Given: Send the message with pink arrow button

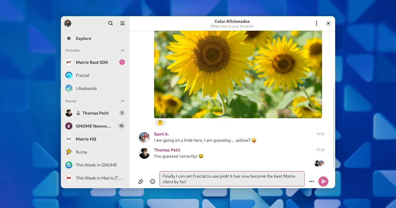Looking at the screenshot, I should [x=323, y=181].
